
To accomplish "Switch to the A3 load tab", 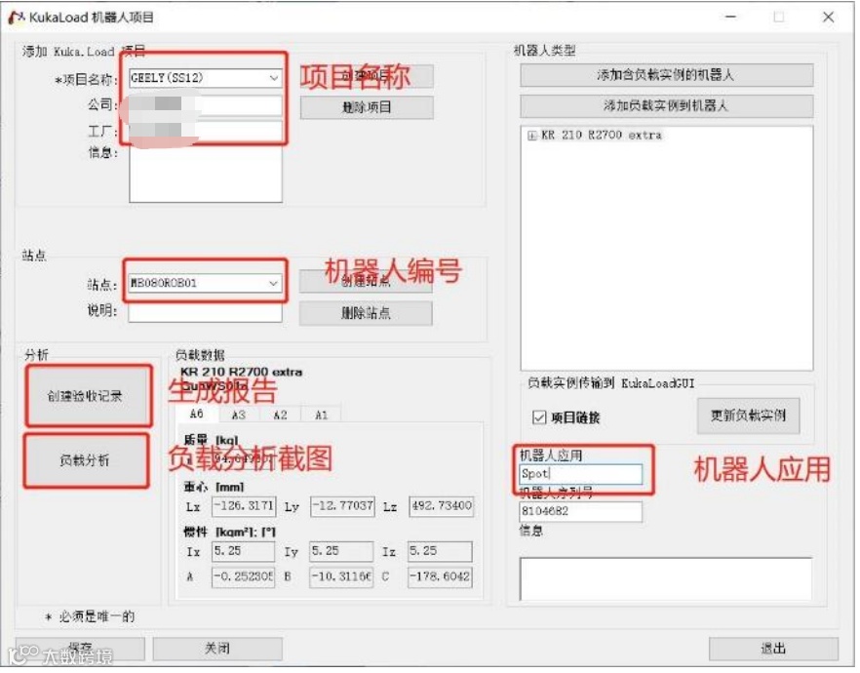I will click(x=239, y=415).
